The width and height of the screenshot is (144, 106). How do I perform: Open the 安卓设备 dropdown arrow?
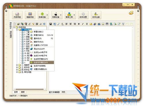[x=47, y=15]
